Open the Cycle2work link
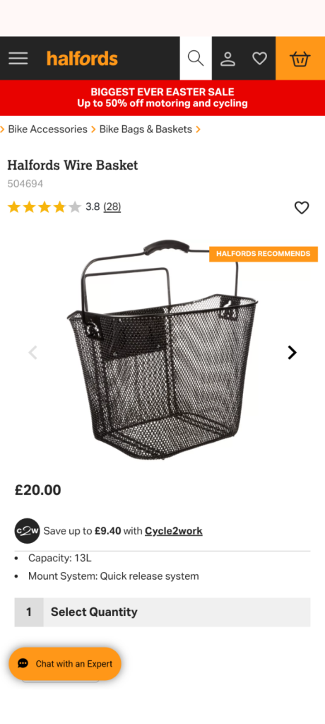The width and height of the screenshot is (325, 724). (x=174, y=531)
